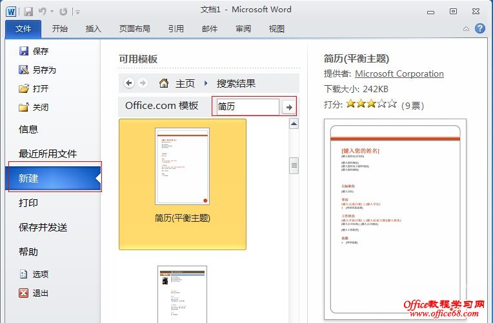
Task: Restore the Word window size
Action: [x=453, y=12]
